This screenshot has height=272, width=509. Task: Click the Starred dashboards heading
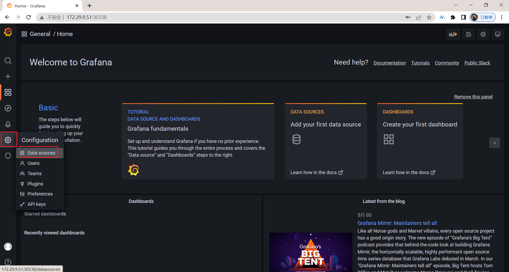coord(45,214)
